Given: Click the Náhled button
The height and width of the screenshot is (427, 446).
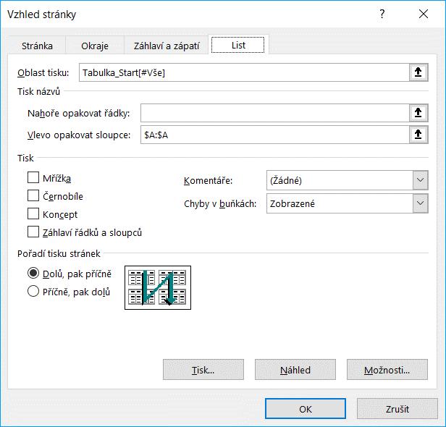Looking at the screenshot, I should 295,370.
